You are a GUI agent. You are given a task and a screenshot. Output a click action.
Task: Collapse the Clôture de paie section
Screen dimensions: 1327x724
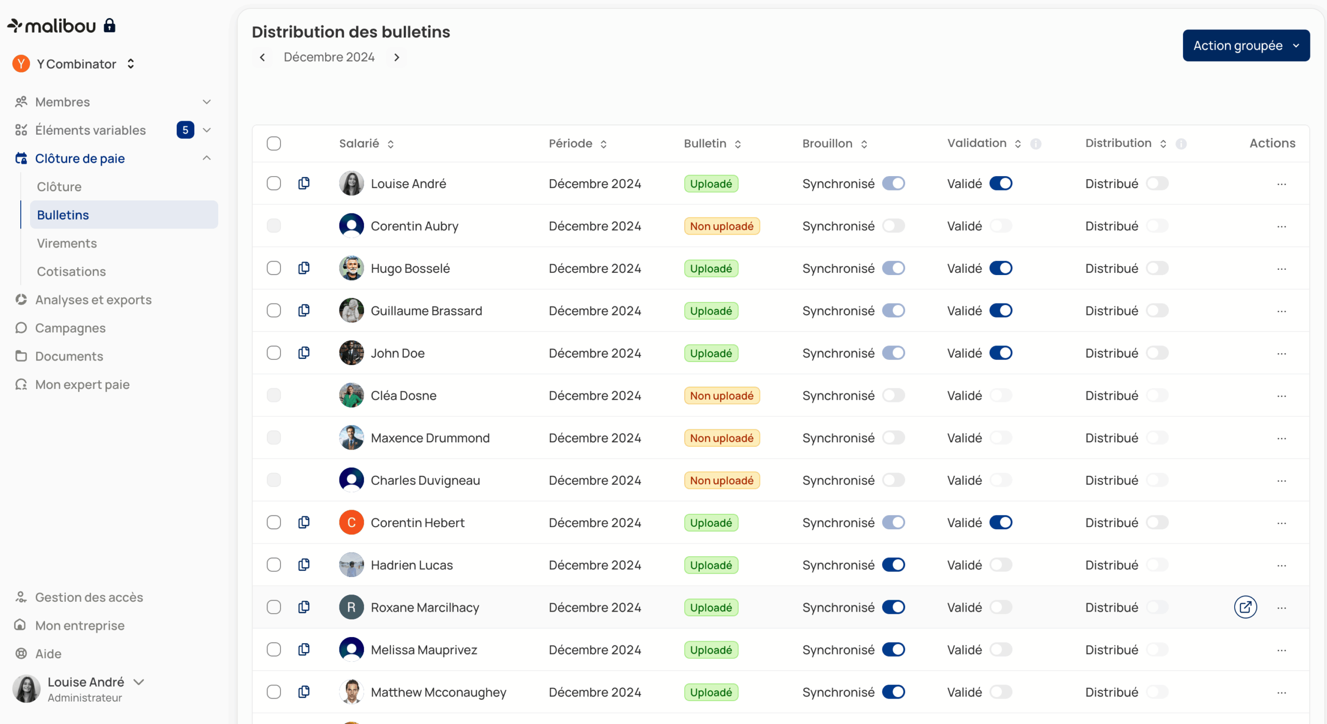207,158
